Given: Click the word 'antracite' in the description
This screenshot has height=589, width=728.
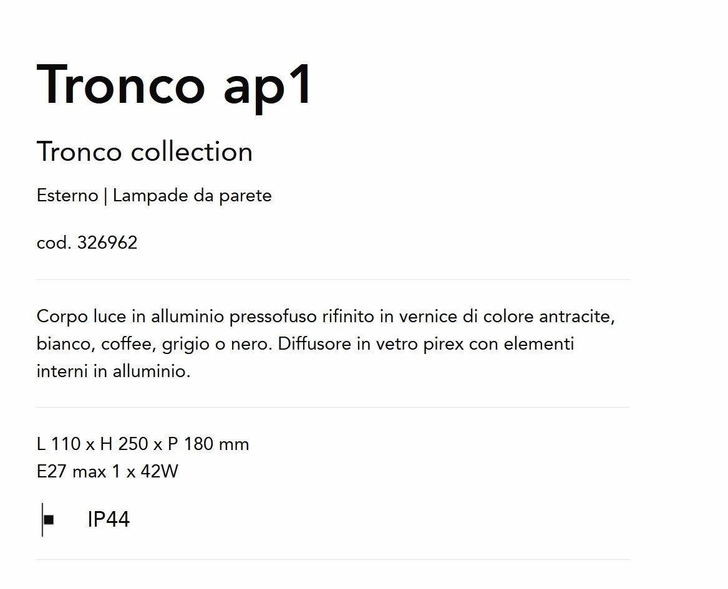Looking at the screenshot, I should (x=576, y=316).
